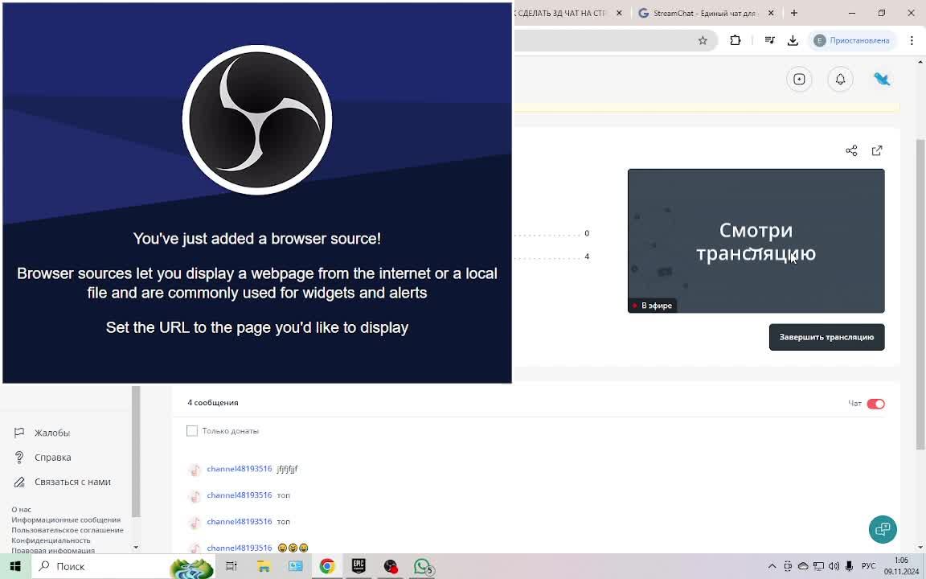The image size is (926, 579).
Task: Open Google Chrome from the taskbar
Action: (x=327, y=567)
